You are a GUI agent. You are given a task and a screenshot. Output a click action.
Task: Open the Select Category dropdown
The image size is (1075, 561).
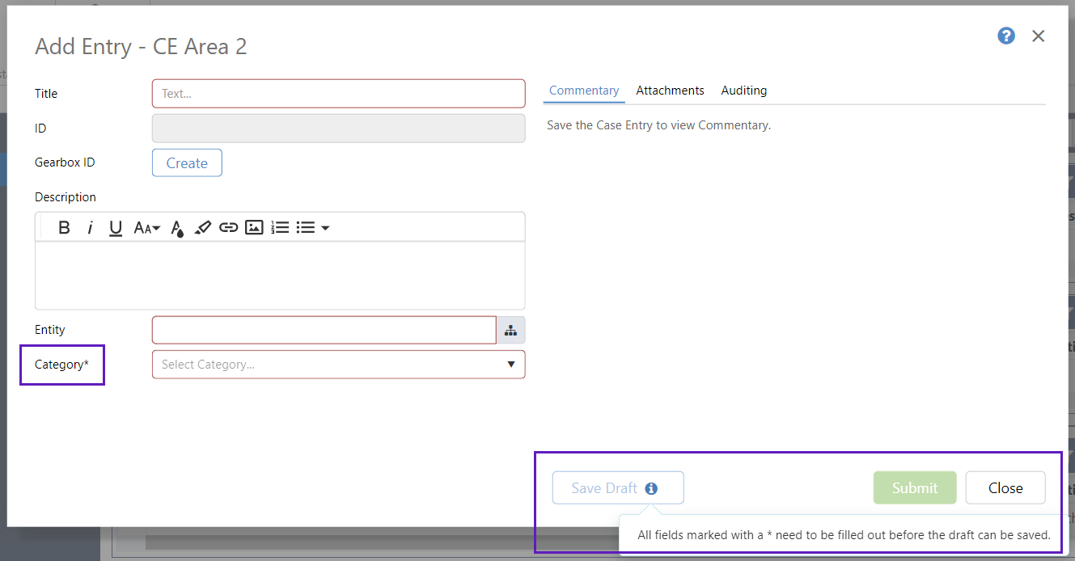[x=338, y=365]
